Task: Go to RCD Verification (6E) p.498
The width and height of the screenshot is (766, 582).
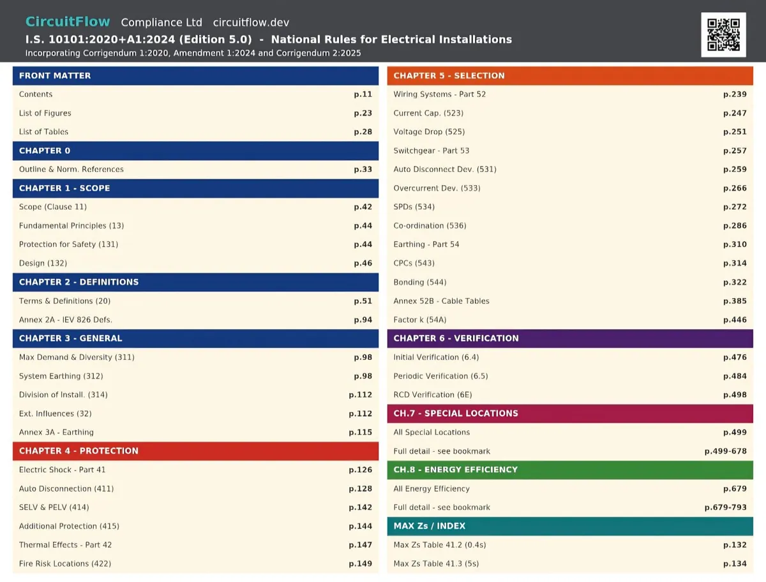Action: [x=570, y=394]
